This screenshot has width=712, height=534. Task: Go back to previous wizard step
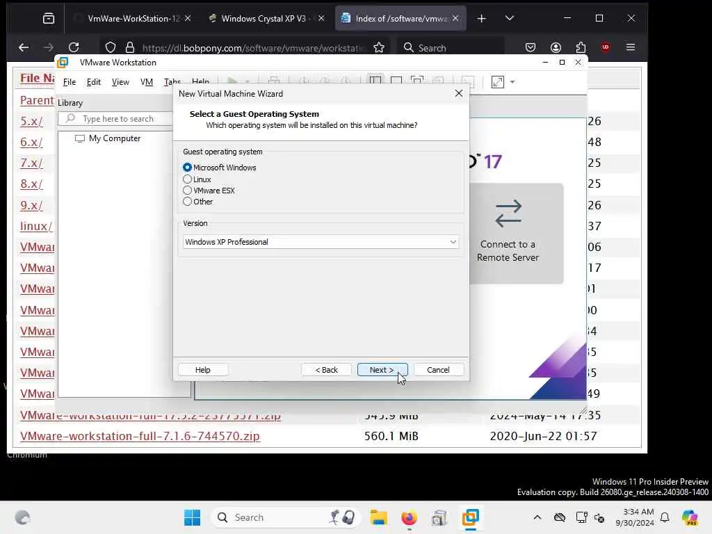point(327,370)
